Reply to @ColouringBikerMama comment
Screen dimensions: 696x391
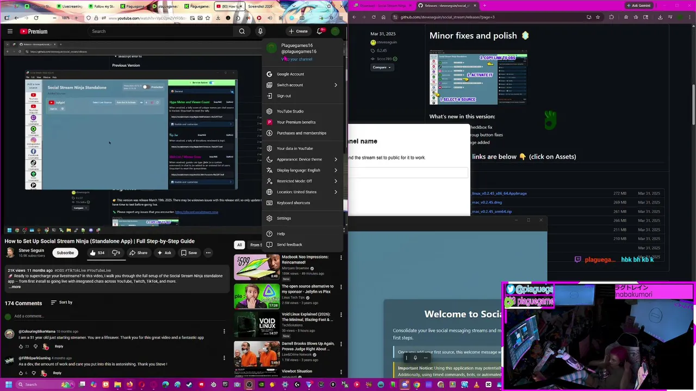pos(59,346)
